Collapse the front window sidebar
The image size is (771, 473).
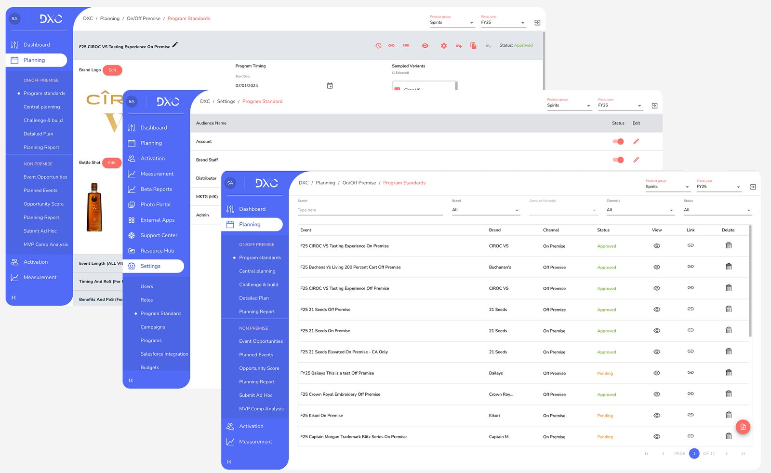[229, 462]
